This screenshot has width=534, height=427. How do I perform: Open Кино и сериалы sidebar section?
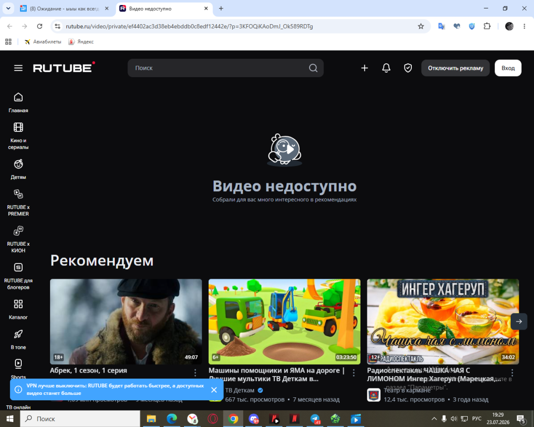[18, 136]
